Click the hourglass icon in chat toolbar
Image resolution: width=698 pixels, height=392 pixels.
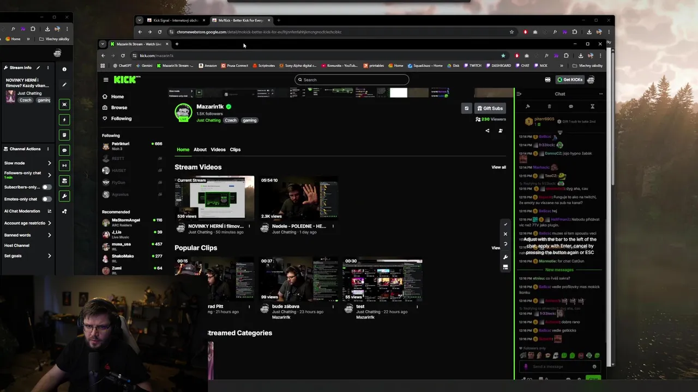[592, 107]
